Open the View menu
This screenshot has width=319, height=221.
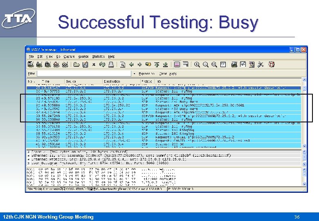49,56
